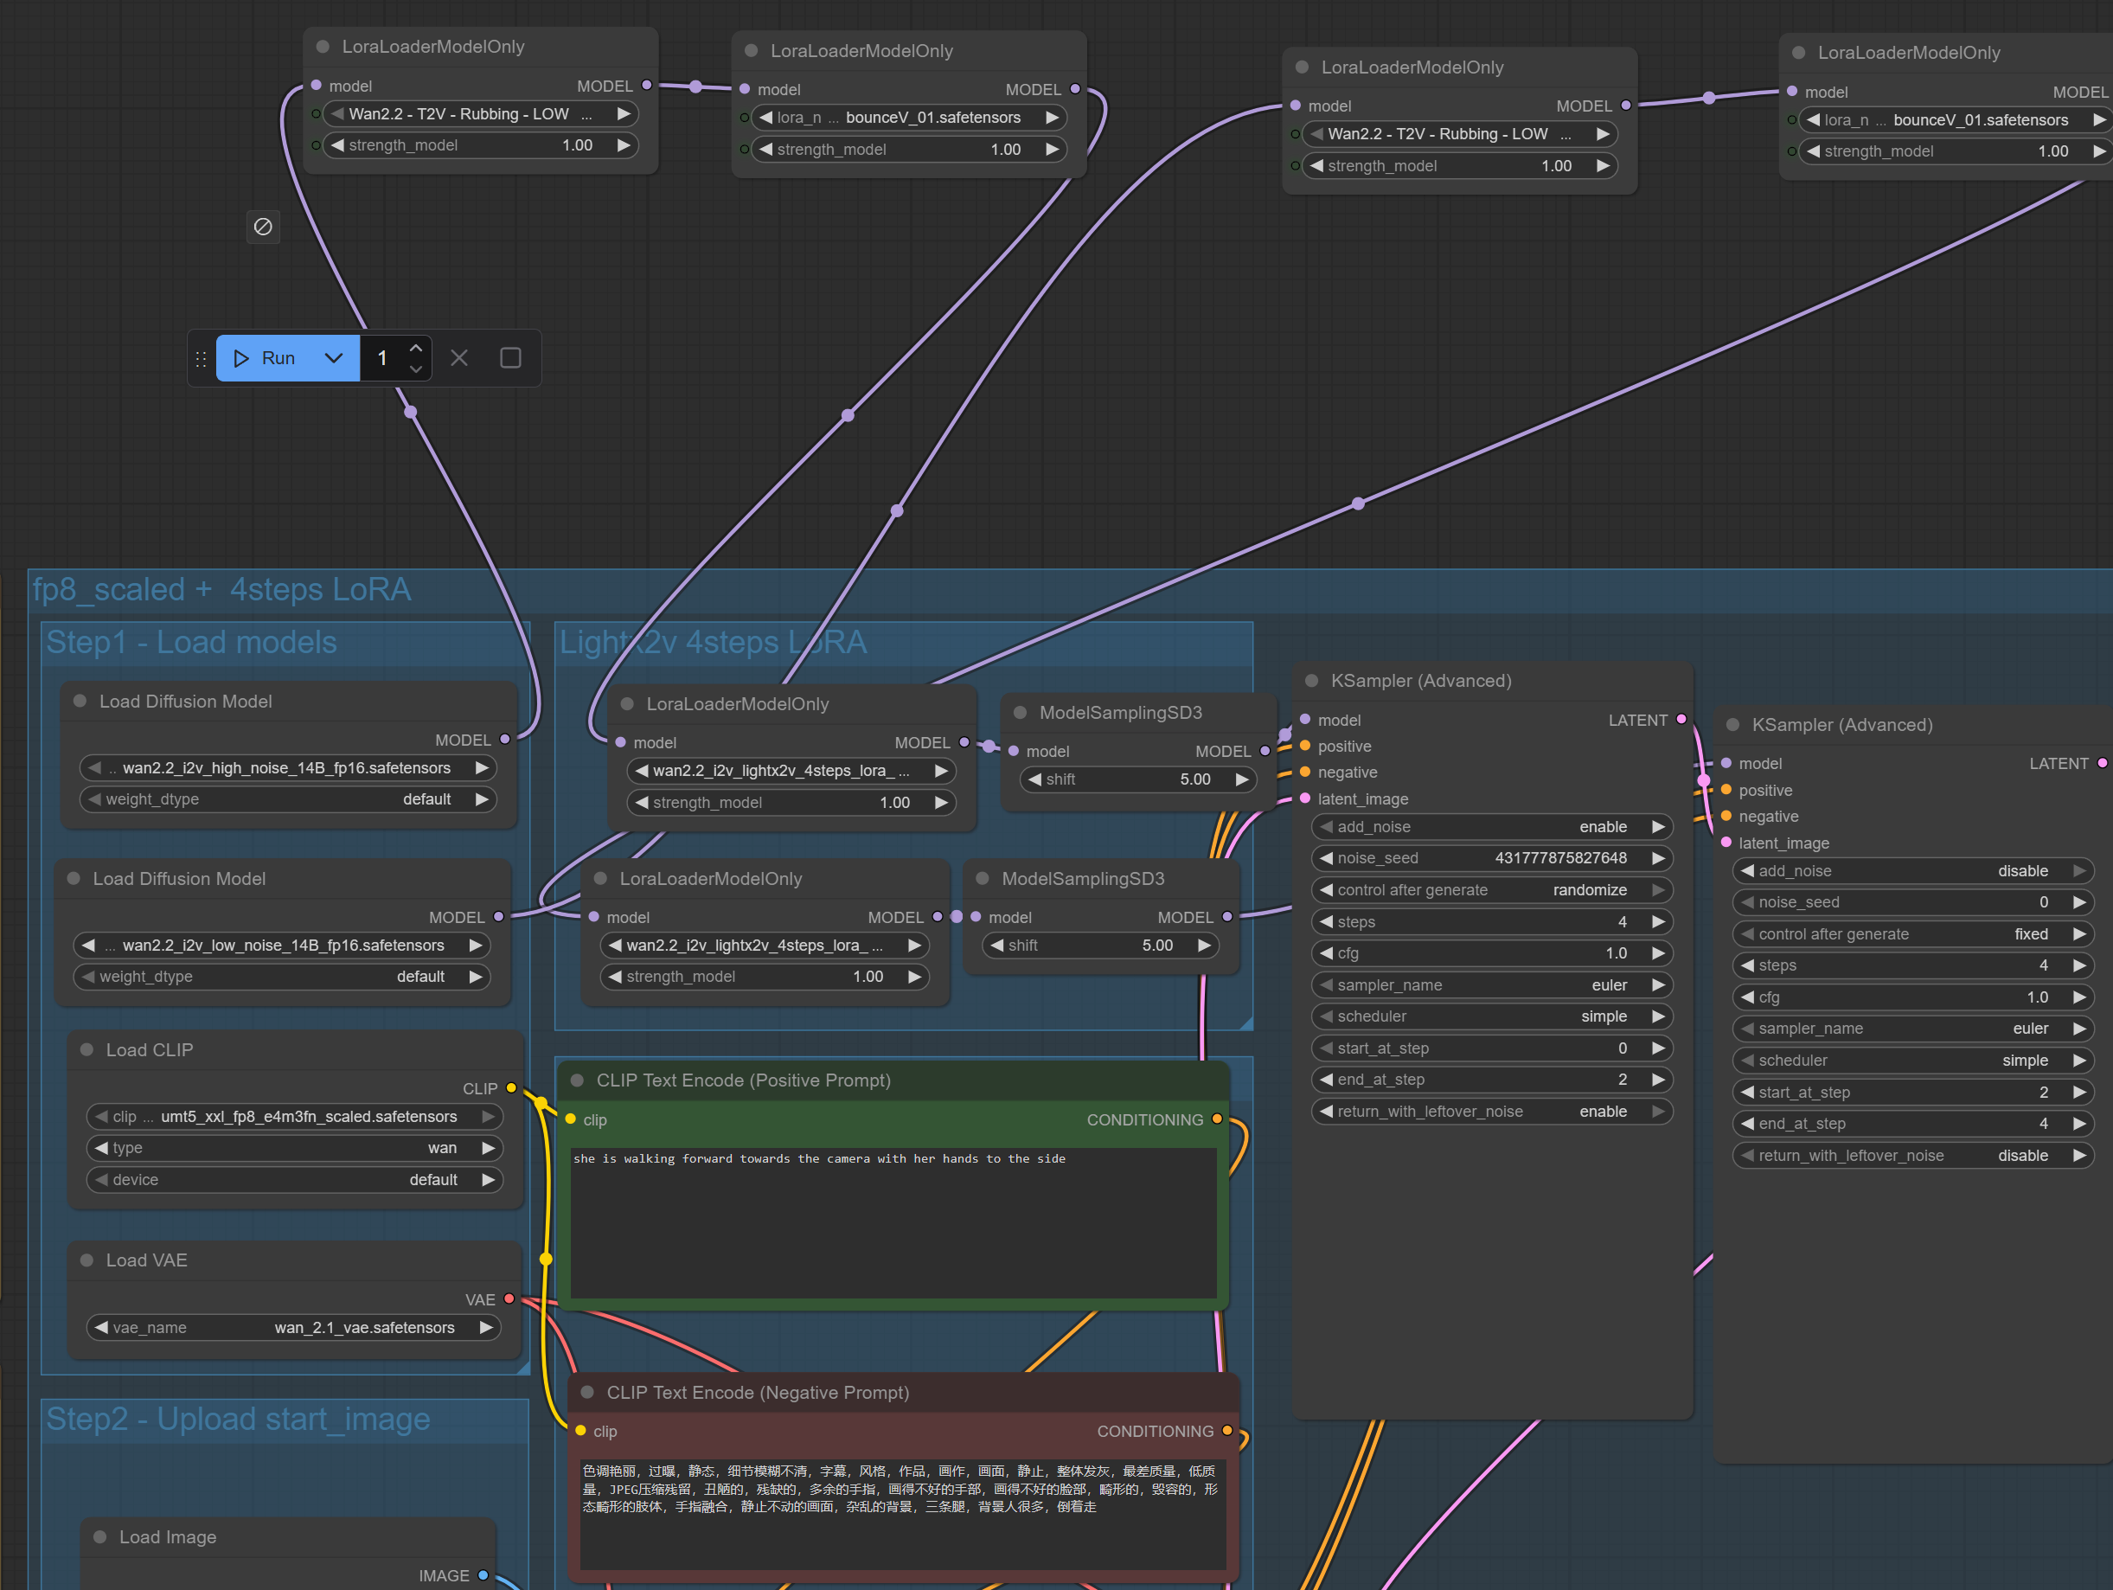Click the circle-slash bypass icon
2113x1590 pixels.
(263, 227)
